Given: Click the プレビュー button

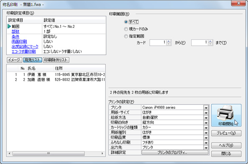Looking at the screenshot, I should (226, 133).
